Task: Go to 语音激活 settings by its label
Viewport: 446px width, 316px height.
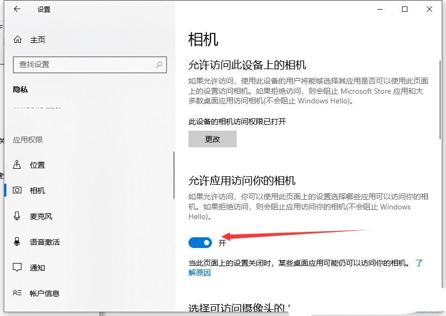Action: click(x=44, y=242)
